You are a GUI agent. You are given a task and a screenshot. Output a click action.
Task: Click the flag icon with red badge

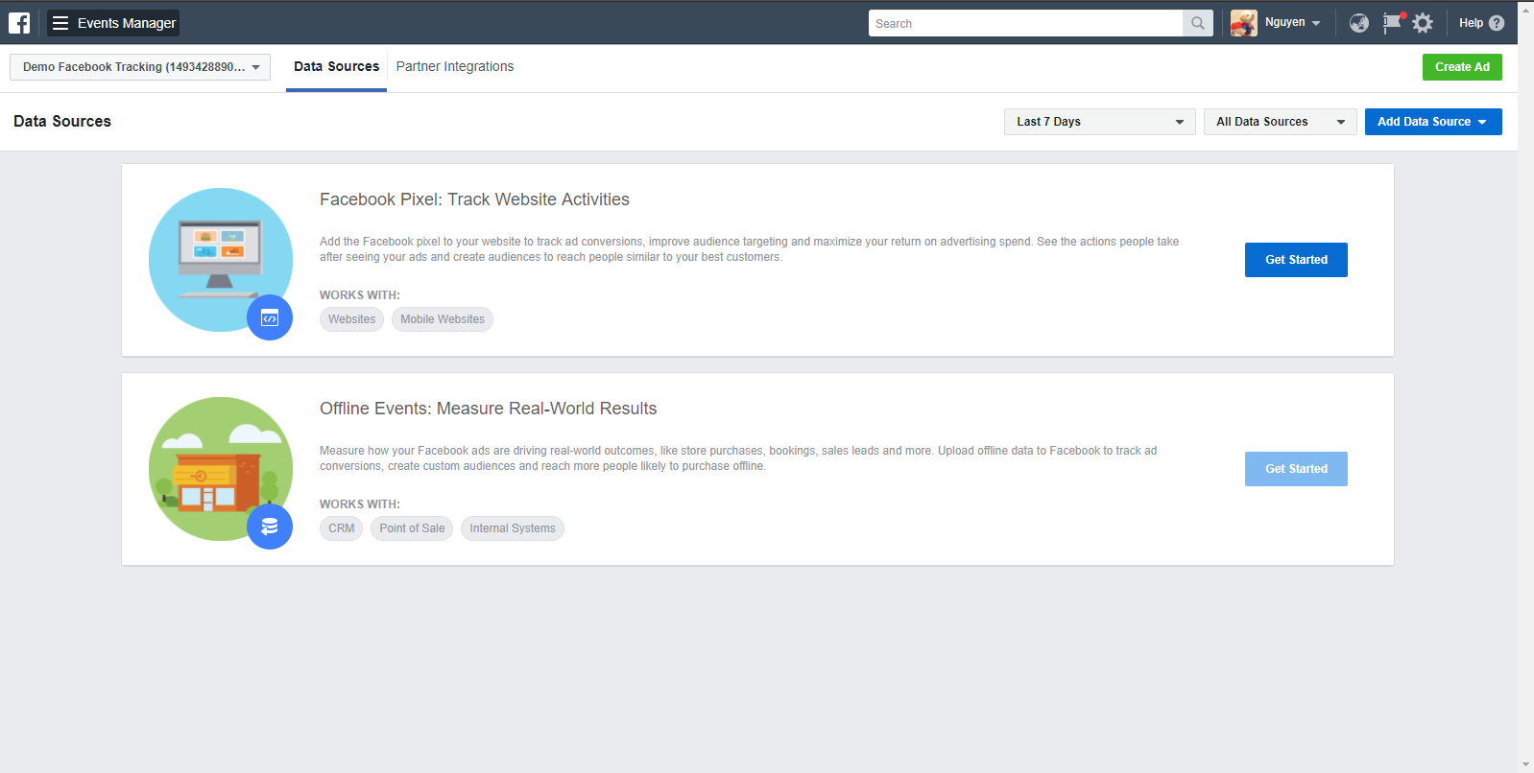pyautogui.click(x=1391, y=23)
